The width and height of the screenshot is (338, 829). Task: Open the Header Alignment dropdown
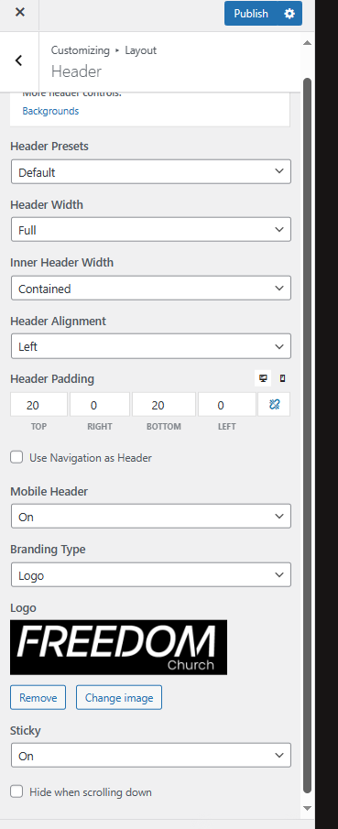151,346
